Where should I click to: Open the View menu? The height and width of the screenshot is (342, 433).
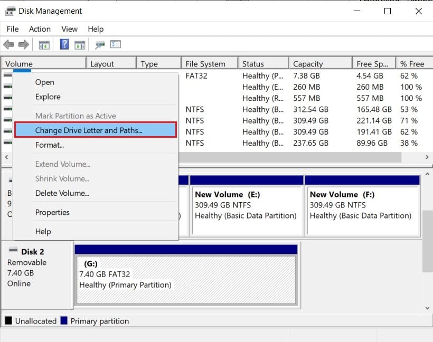69,29
